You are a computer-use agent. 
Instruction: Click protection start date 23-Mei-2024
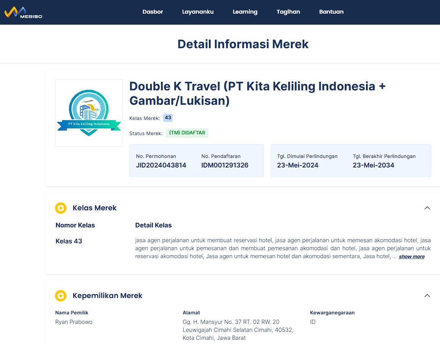[x=298, y=165]
